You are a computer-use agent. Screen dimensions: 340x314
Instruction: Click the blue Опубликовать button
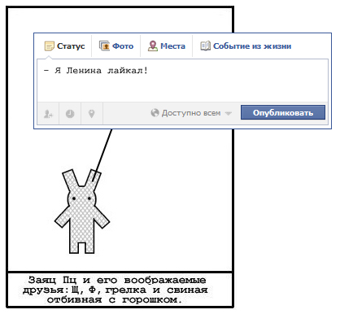tap(283, 112)
